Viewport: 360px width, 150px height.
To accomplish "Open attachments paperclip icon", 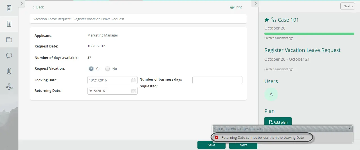I will (9, 71).
